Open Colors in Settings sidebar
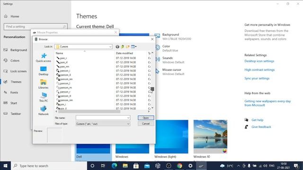 click(x=11, y=60)
